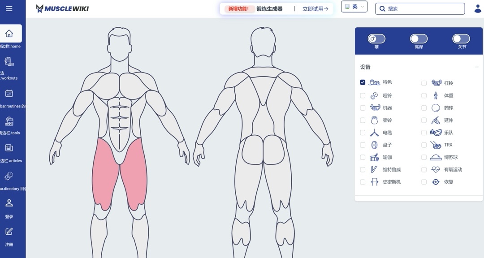Viewport: 484px width, 258px height.
Task: Open the routines calendar icon
Action: tap(9, 93)
